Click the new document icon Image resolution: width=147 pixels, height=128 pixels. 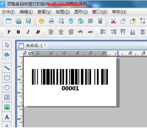9,21
